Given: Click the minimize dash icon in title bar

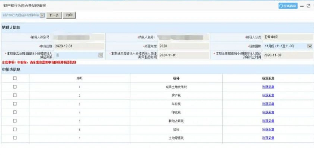Looking at the screenshot, I should point(302,6).
